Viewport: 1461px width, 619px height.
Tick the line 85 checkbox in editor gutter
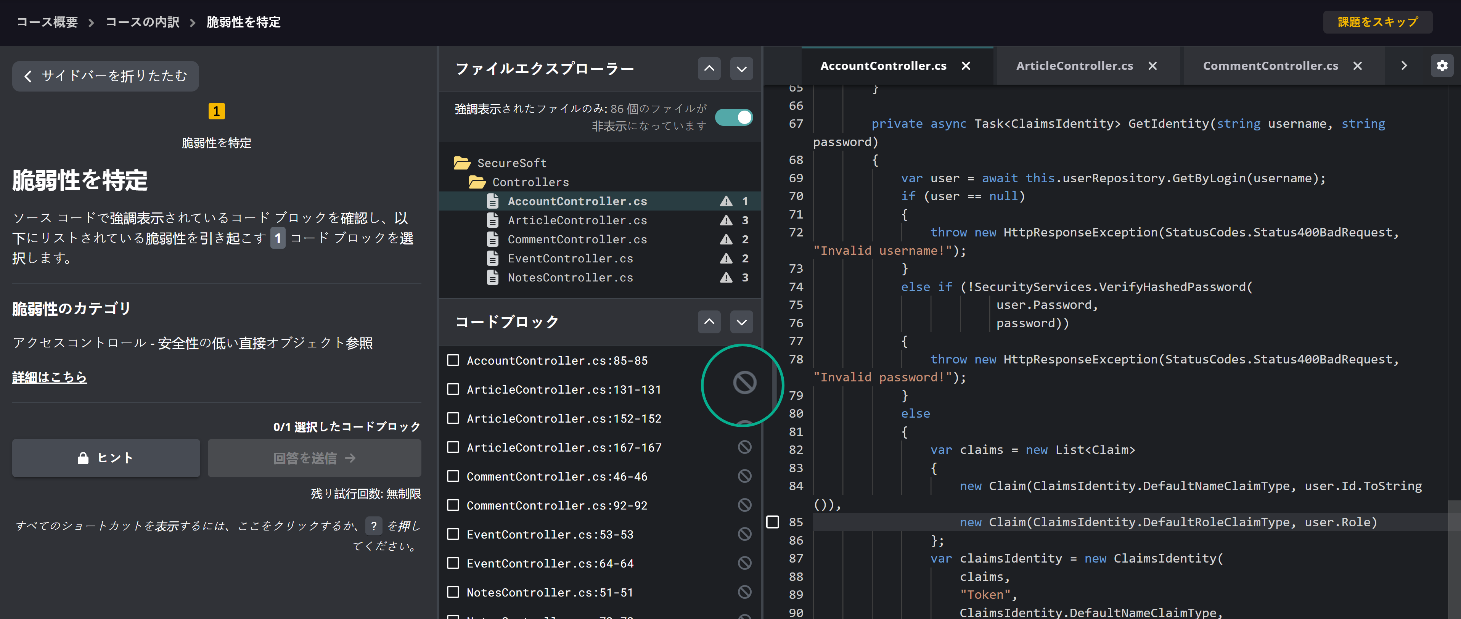773,522
